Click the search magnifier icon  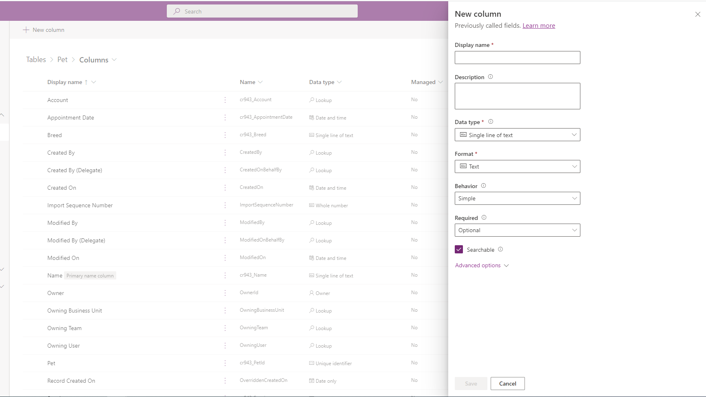[177, 11]
